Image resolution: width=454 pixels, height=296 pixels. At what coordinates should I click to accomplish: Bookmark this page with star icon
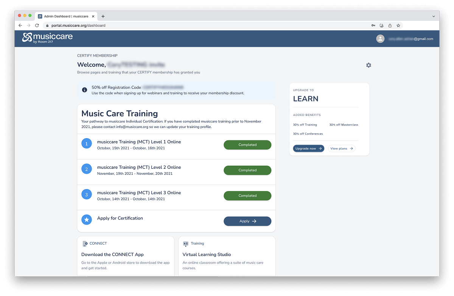(x=398, y=26)
